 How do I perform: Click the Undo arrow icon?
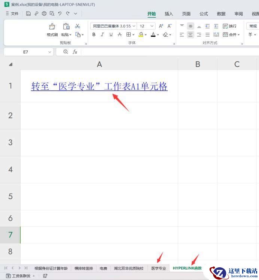(60, 13)
